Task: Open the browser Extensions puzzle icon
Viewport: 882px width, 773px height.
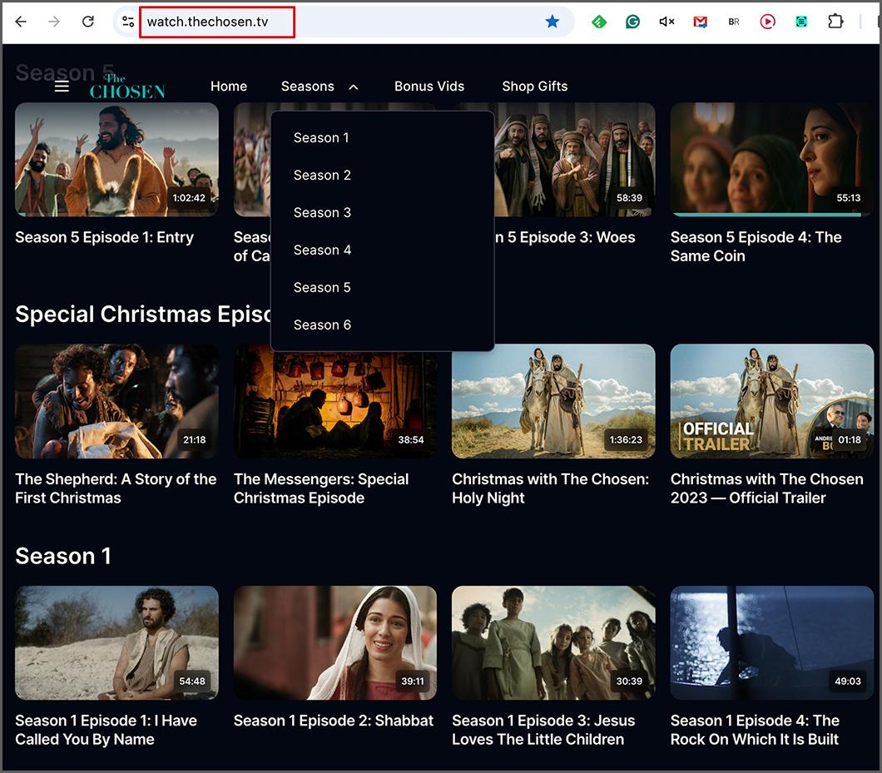Action: [835, 22]
